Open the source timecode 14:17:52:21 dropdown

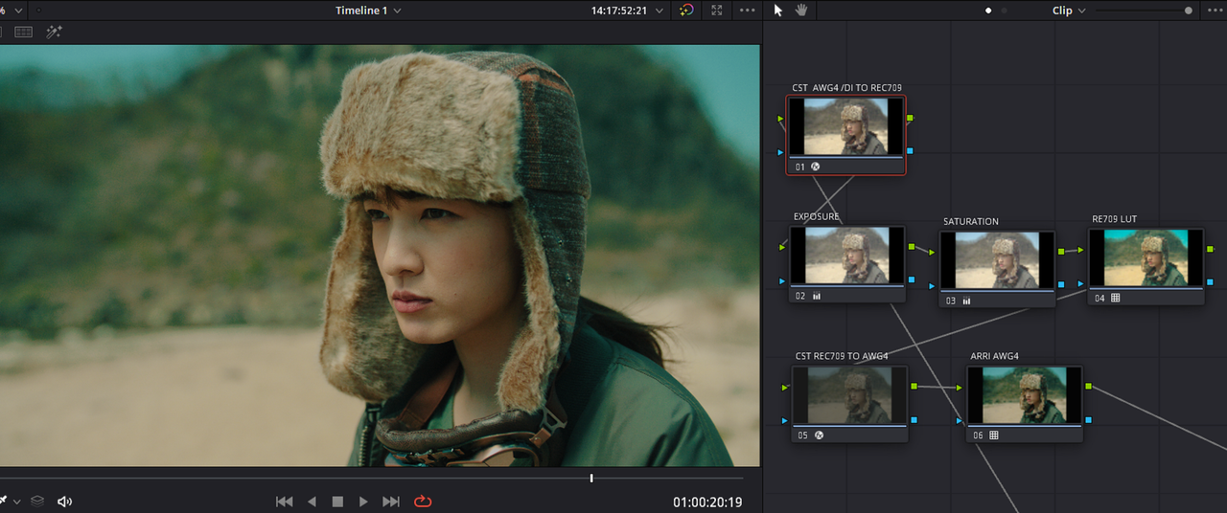pos(627,11)
